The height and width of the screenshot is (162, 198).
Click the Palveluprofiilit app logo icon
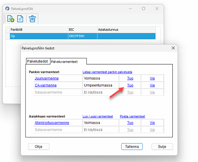pos(7,9)
